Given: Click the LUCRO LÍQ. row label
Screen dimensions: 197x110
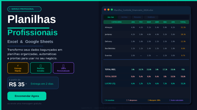Looking at the screenshot, I should click(x=110, y=83).
